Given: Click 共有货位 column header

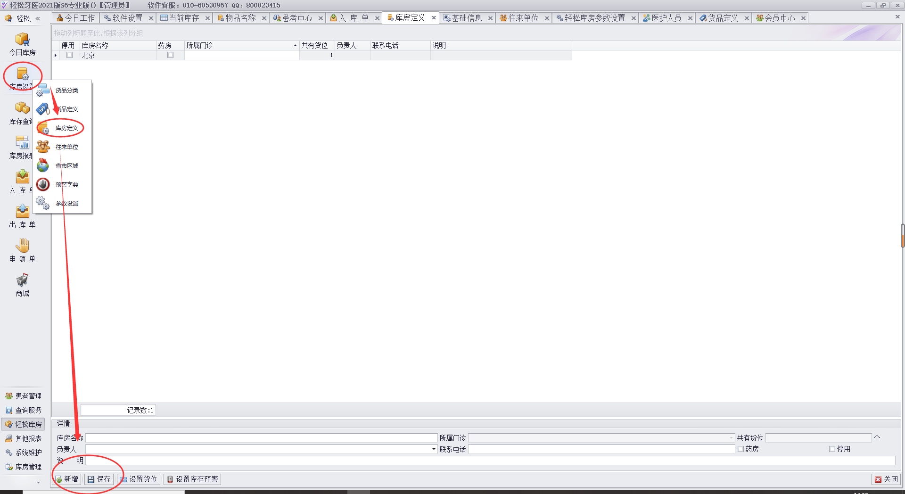Looking at the screenshot, I should point(317,46).
